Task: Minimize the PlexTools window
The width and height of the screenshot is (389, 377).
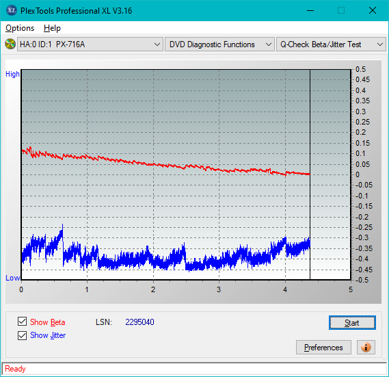Action: tap(310, 10)
